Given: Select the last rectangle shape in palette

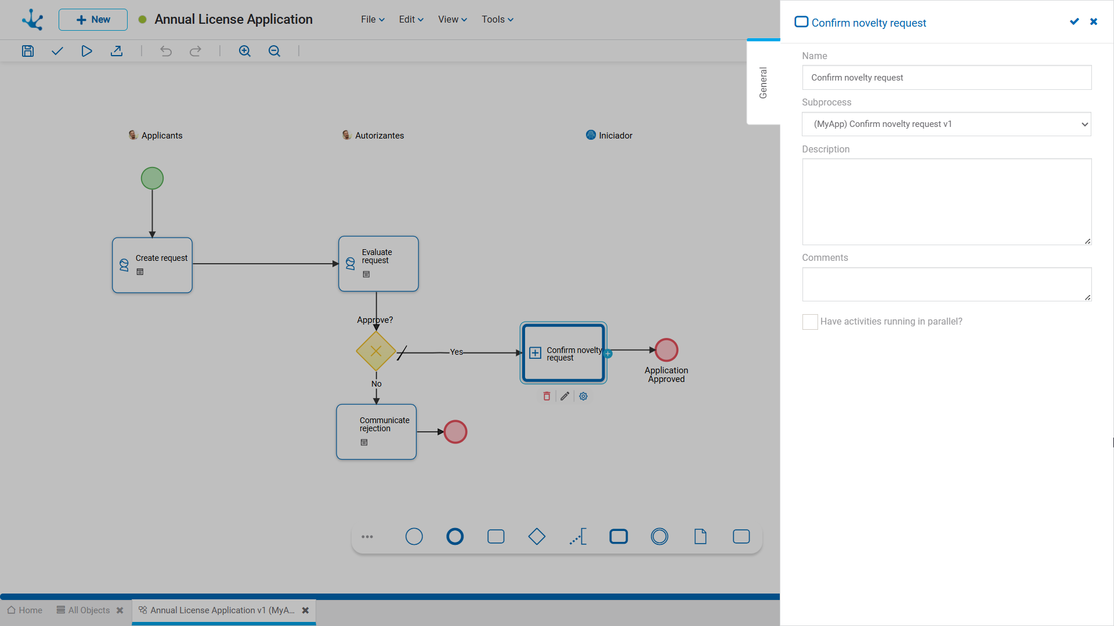Looking at the screenshot, I should [742, 537].
